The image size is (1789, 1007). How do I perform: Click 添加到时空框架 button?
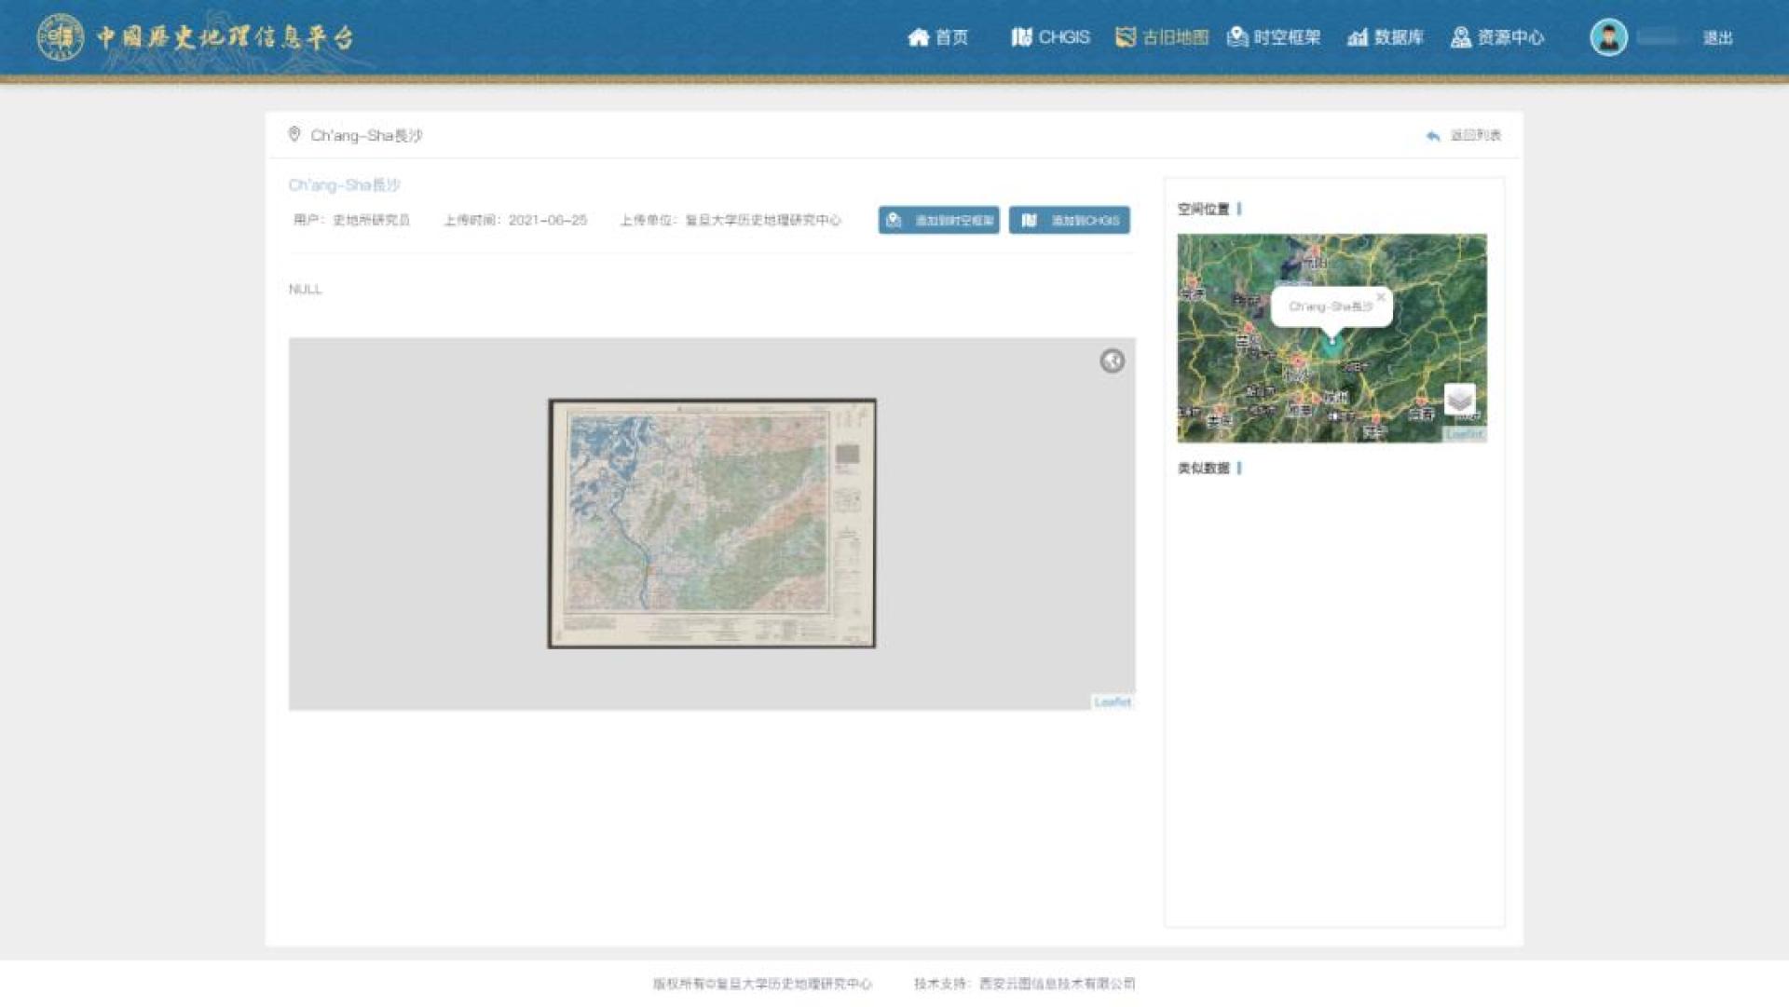point(938,221)
